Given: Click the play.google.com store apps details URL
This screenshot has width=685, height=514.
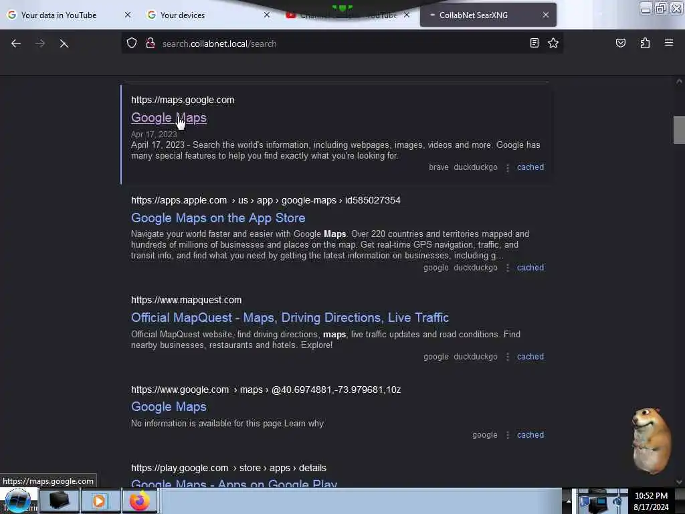Looking at the screenshot, I should click(x=229, y=468).
